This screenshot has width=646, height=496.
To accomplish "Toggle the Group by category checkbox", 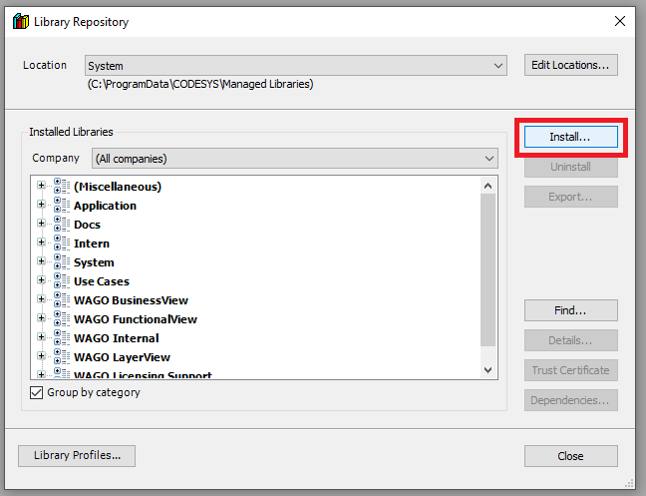I will click(37, 393).
